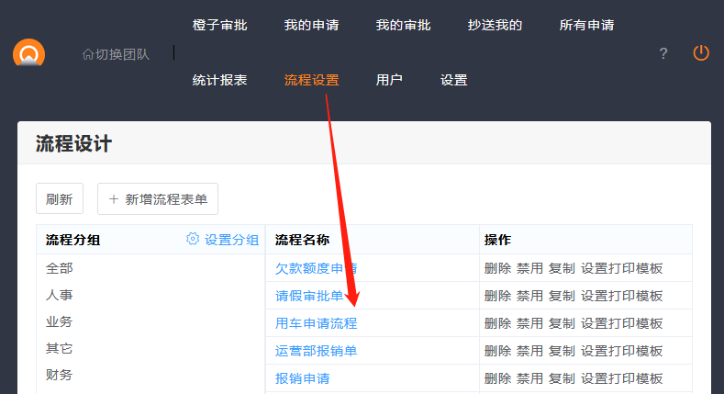Open the 用户 menu item
Image resolution: width=724 pixels, height=394 pixels.
pyautogui.click(x=389, y=80)
